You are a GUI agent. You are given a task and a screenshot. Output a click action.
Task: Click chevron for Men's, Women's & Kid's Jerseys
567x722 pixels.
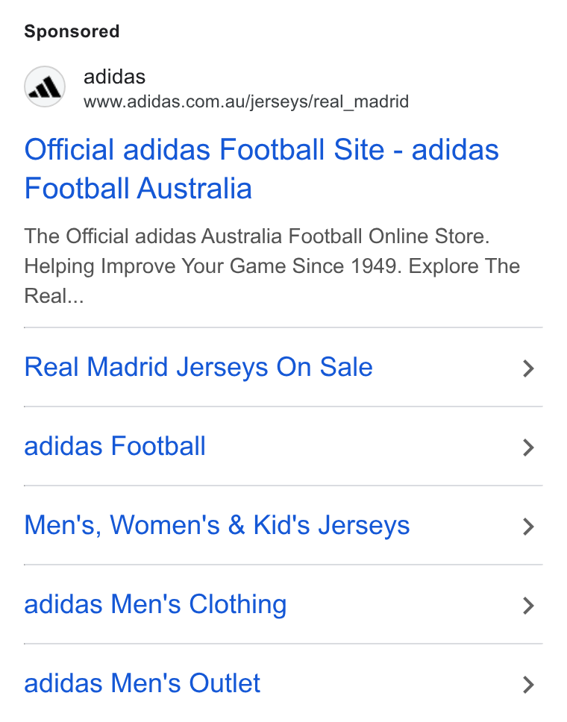[528, 527]
